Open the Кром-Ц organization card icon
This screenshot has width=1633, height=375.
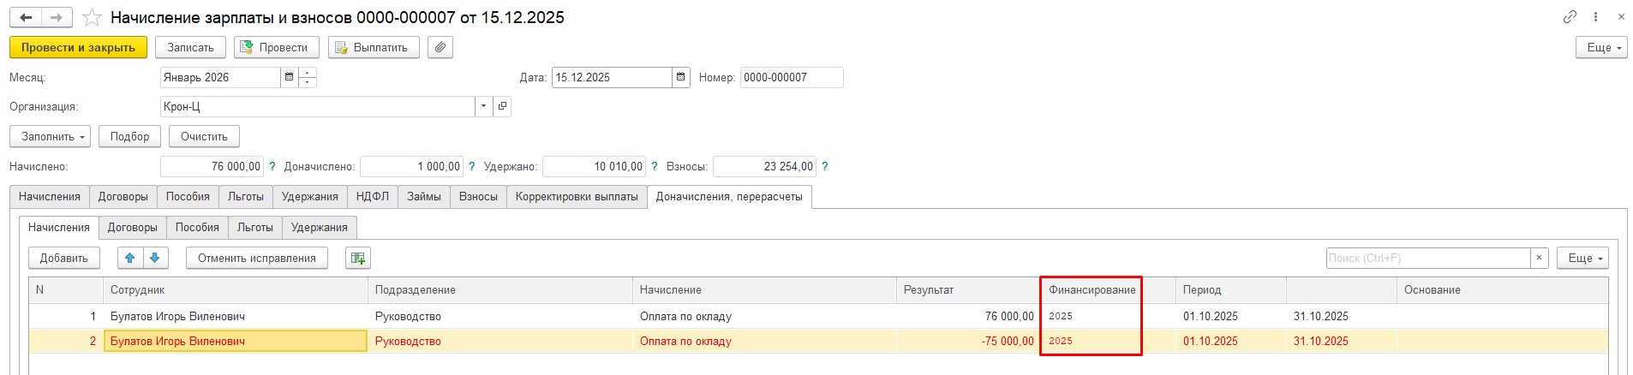tap(502, 107)
